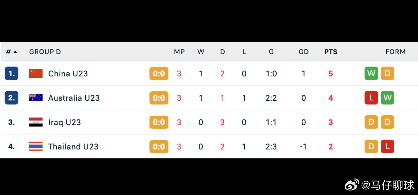This screenshot has width=418, height=195.
Task: Click Thailand's live 0:0 score indicator
Action: pos(159,146)
